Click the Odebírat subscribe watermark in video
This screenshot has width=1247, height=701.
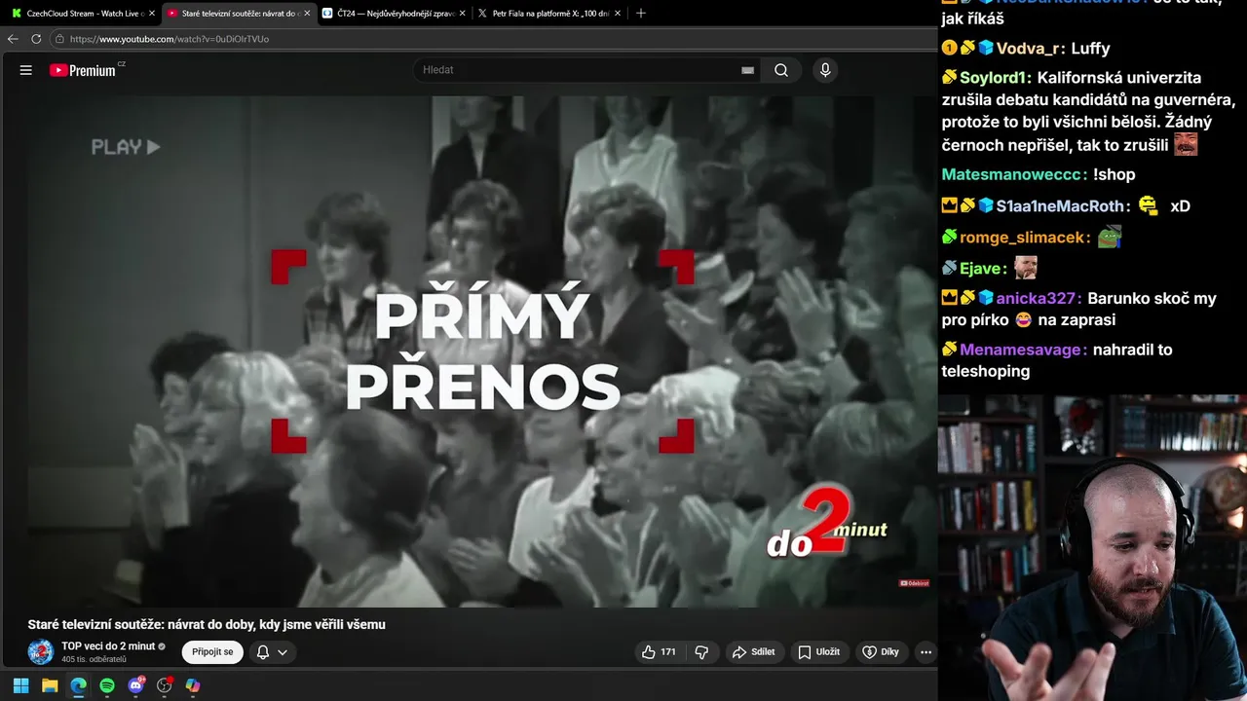[x=914, y=583]
